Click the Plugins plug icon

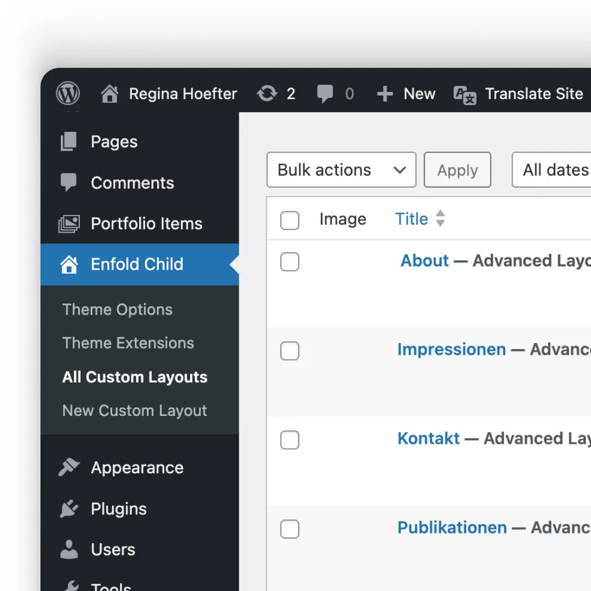point(69,509)
